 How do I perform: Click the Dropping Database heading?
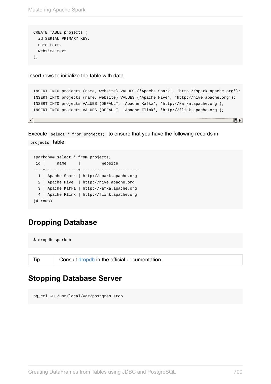(x=62, y=222)
